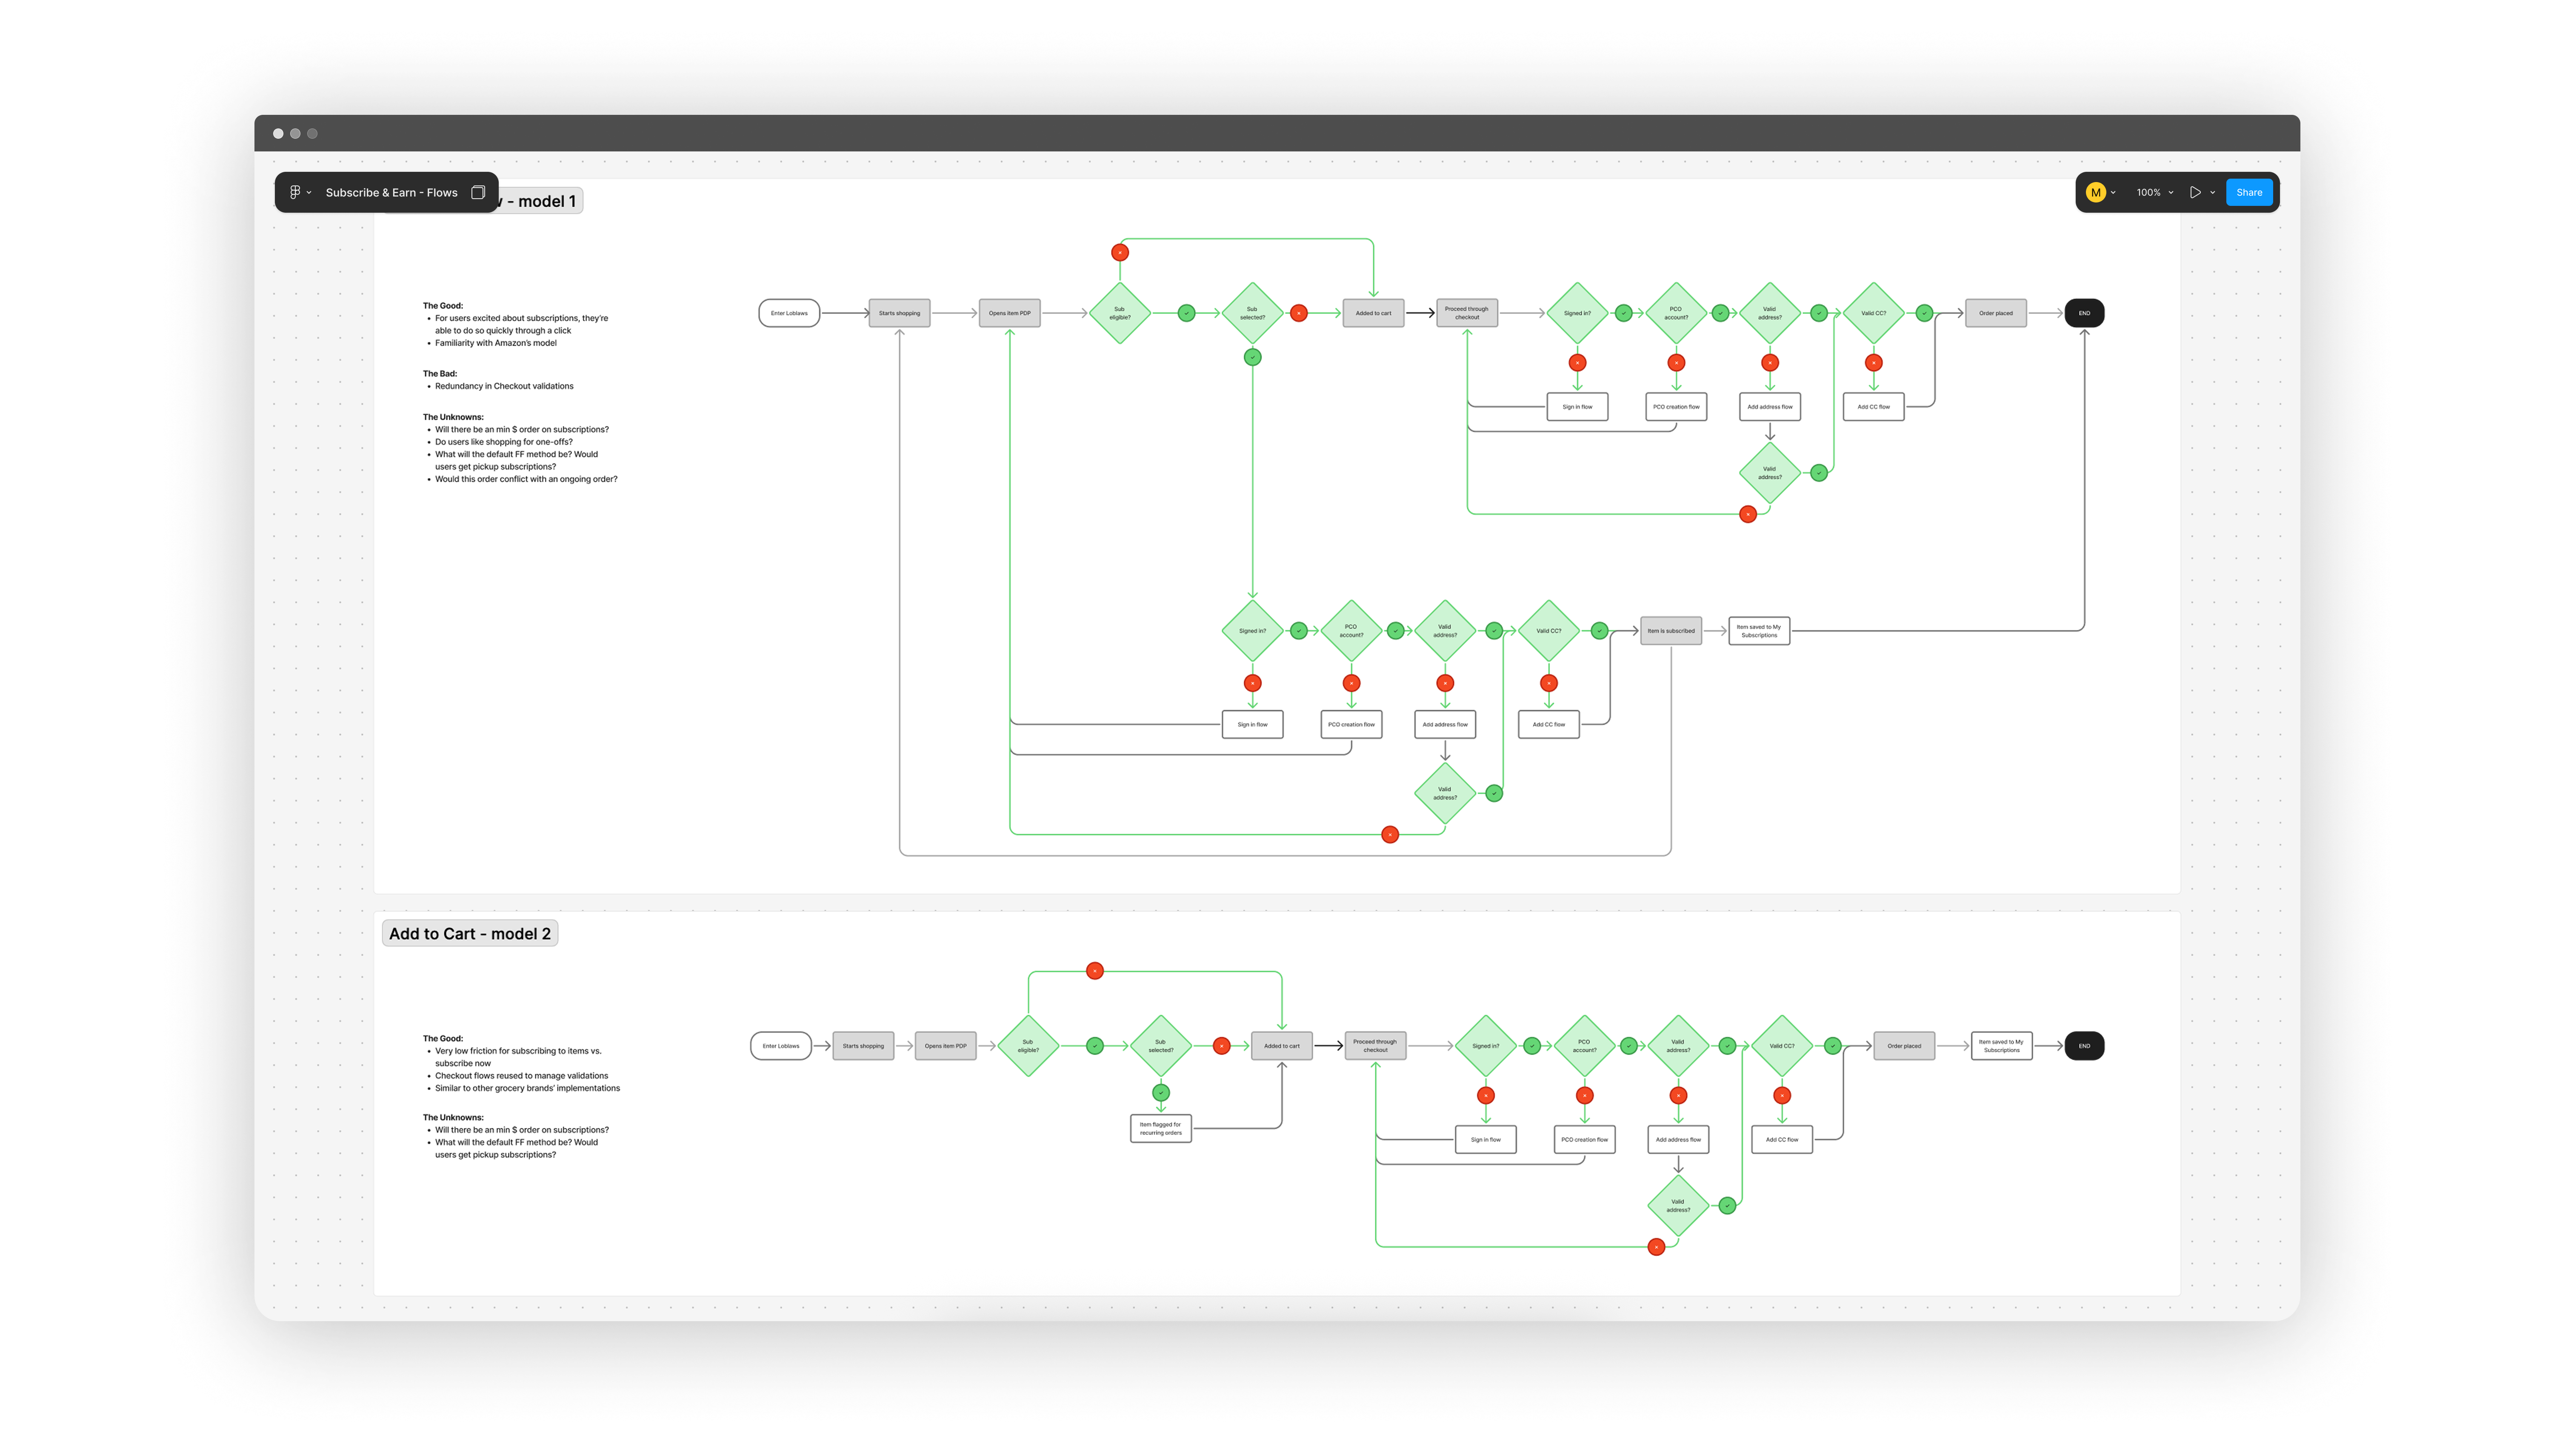Select the 'Sub selected?' diamond in model 2
2554x1436 pixels.
point(1160,1046)
